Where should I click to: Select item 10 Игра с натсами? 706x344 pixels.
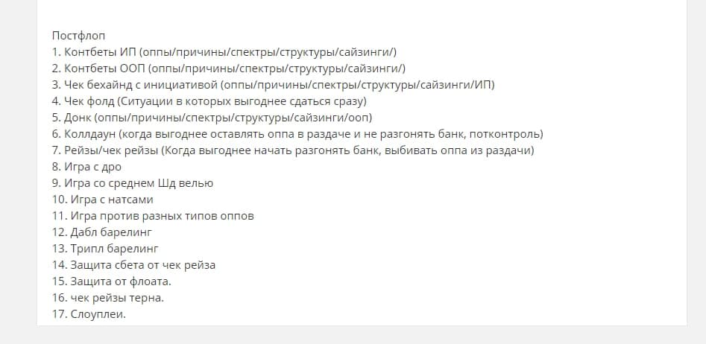click(x=103, y=200)
